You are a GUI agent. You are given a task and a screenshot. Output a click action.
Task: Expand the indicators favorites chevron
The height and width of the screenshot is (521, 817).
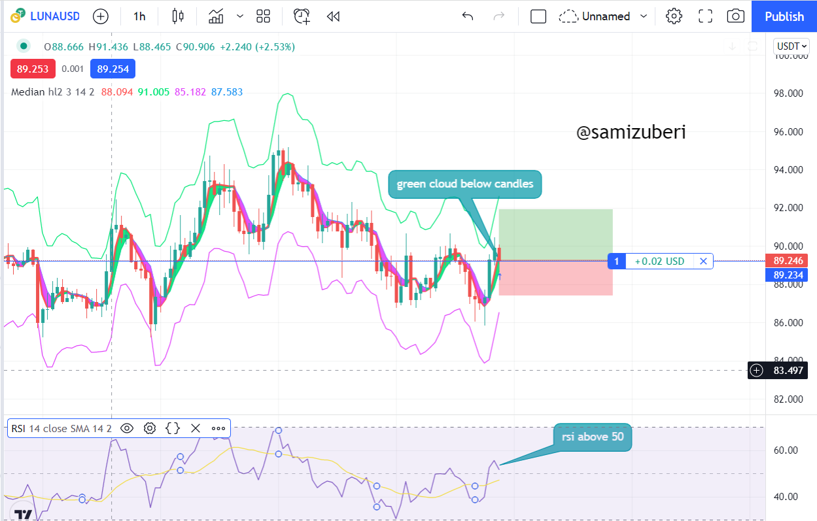tap(240, 16)
